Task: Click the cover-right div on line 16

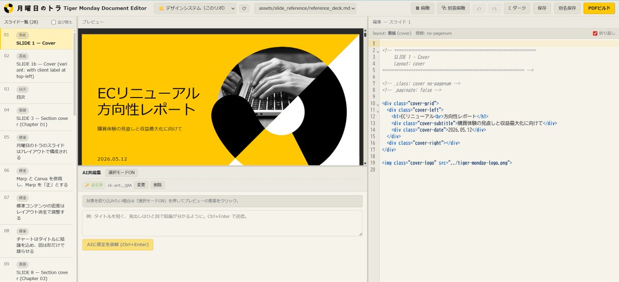Action: (423, 143)
